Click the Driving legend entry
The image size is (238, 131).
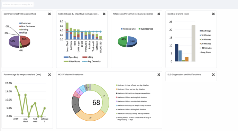point(24,30)
